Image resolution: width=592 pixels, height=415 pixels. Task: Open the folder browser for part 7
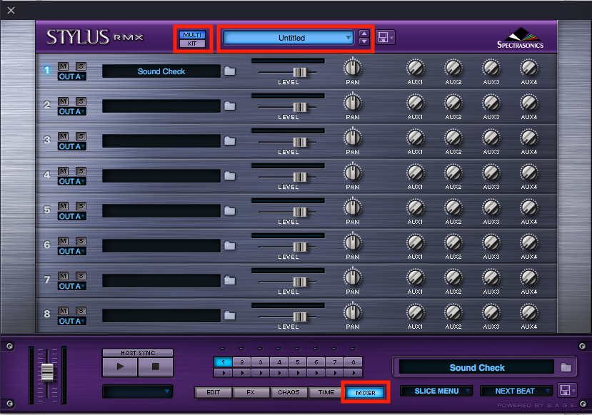(229, 280)
